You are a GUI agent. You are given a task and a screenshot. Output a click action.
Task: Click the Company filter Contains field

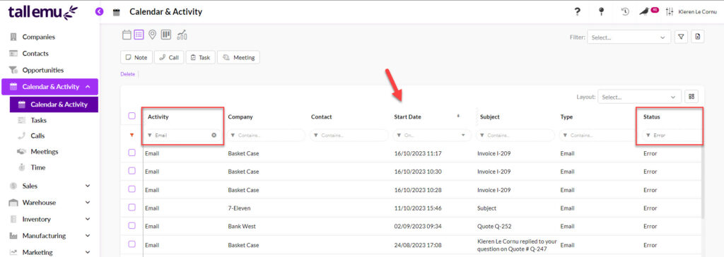point(266,135)
